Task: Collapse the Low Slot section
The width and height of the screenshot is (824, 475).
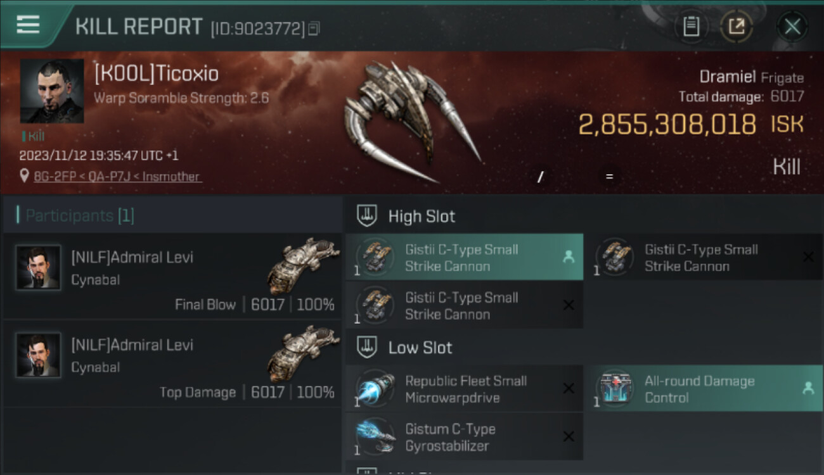Action: pos(367,347)
